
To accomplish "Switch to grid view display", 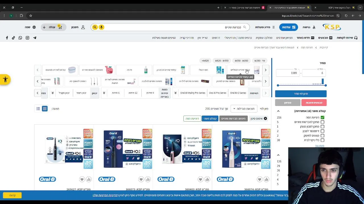I will click(45, 109).
